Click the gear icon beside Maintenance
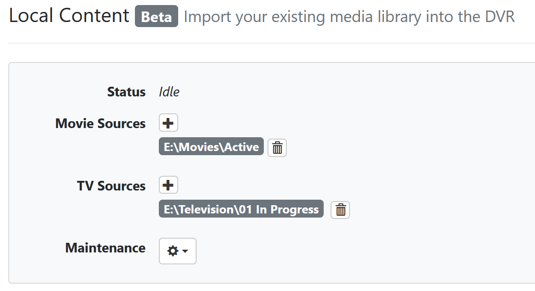Viewport: 535px width, 291px height. 173,251
